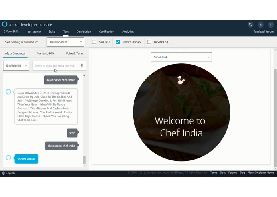This screenshot has width=277, height=197.
Task: Click the chat history scrollbar thumb
Action: pyautogui.click(x=84, y=160)
